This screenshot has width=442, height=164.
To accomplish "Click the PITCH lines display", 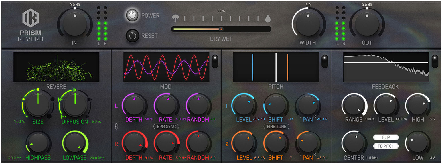I will coord(276,67).
